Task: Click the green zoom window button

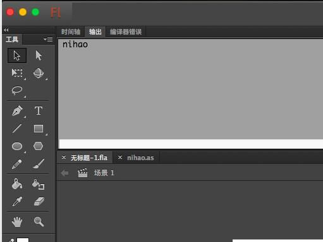Action: point(35,12)
